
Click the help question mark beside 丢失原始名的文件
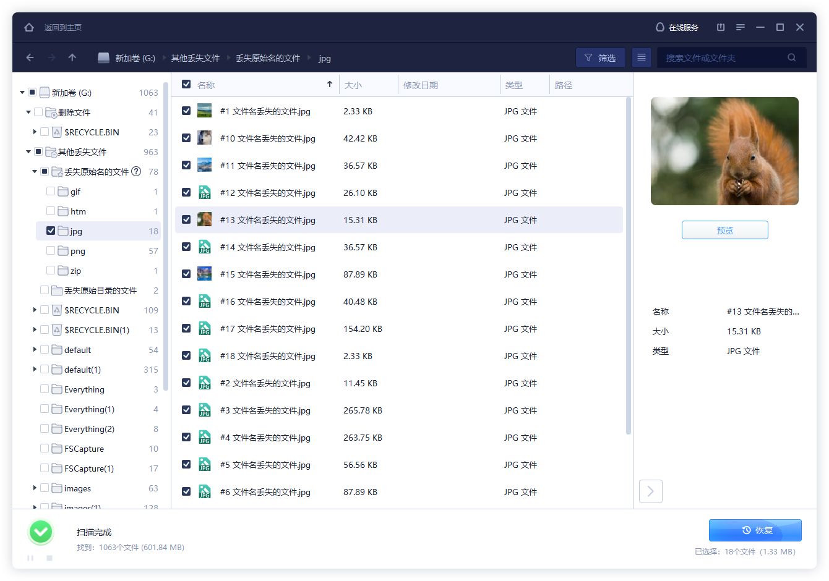click(x=136, y=172)
